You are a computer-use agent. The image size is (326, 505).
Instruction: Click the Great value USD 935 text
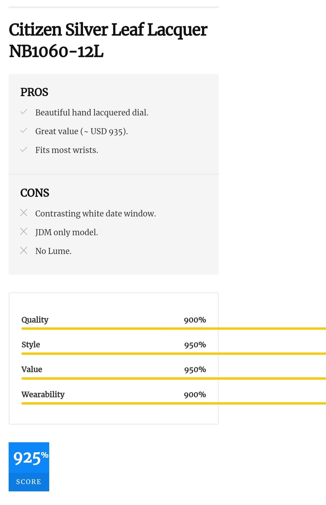coord(81,131)
